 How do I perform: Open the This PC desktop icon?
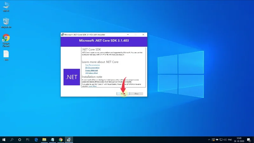click(x=6, y=6)
